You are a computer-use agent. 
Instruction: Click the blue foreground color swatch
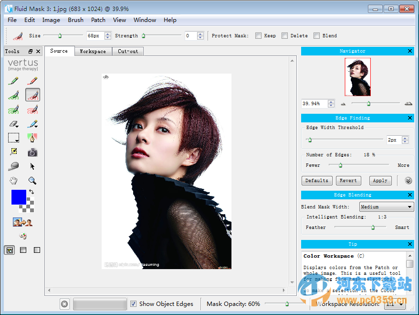19,196
